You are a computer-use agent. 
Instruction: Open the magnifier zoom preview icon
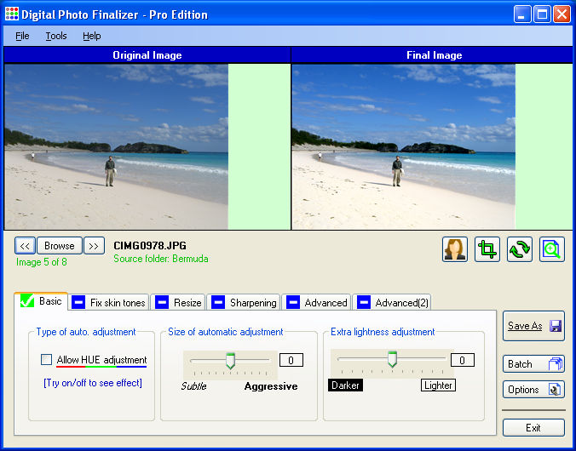coord(552,249)
